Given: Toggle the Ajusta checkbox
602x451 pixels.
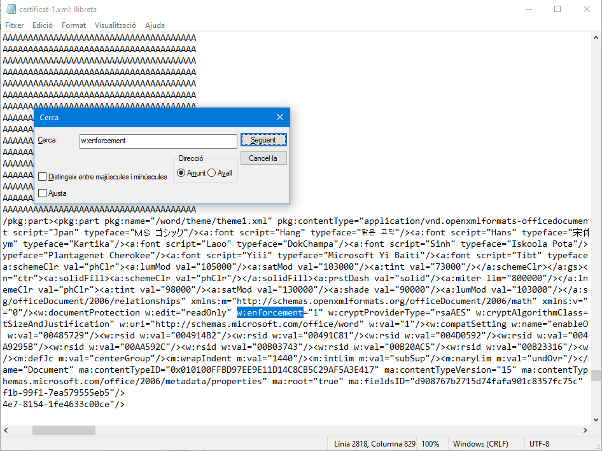Looking at the screenshot, I should point(43,193).
